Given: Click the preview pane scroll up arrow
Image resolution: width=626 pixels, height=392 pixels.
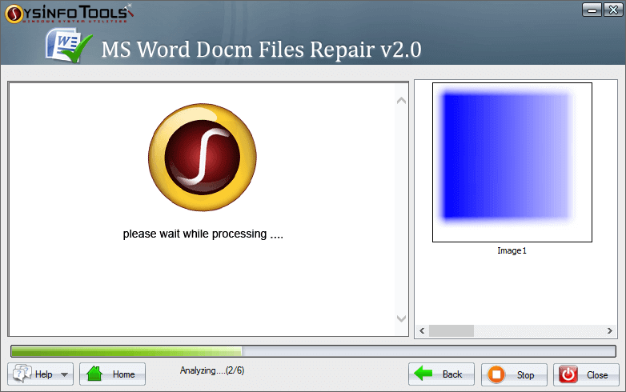Looking at the screenshot, I should 401,101.
